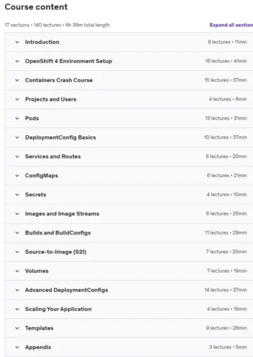Select Scaling Your Application section title
Screen dimensions: 253x357
(58, 309)
